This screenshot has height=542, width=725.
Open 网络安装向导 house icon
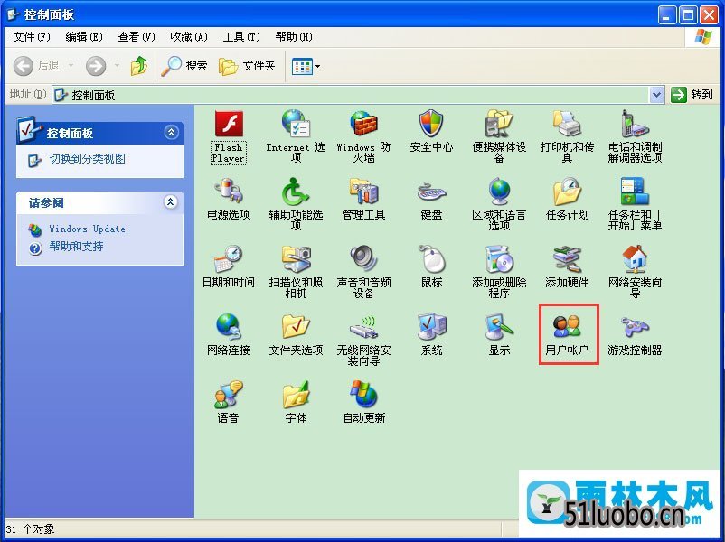tap(635, 272)
